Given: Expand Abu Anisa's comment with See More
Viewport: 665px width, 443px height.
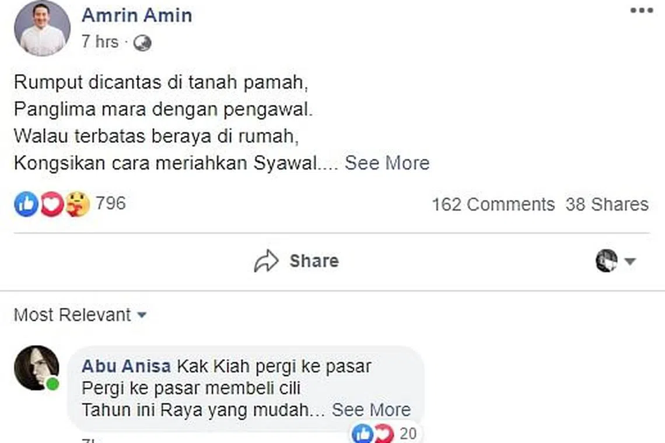Looking at the screenshot, I should [371, 410].
